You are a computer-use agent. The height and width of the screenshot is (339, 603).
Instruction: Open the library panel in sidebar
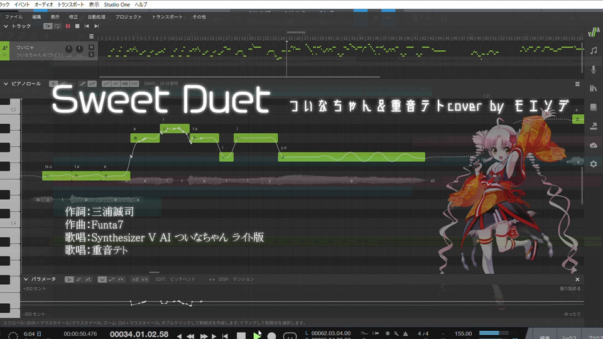tap(594, 88)
